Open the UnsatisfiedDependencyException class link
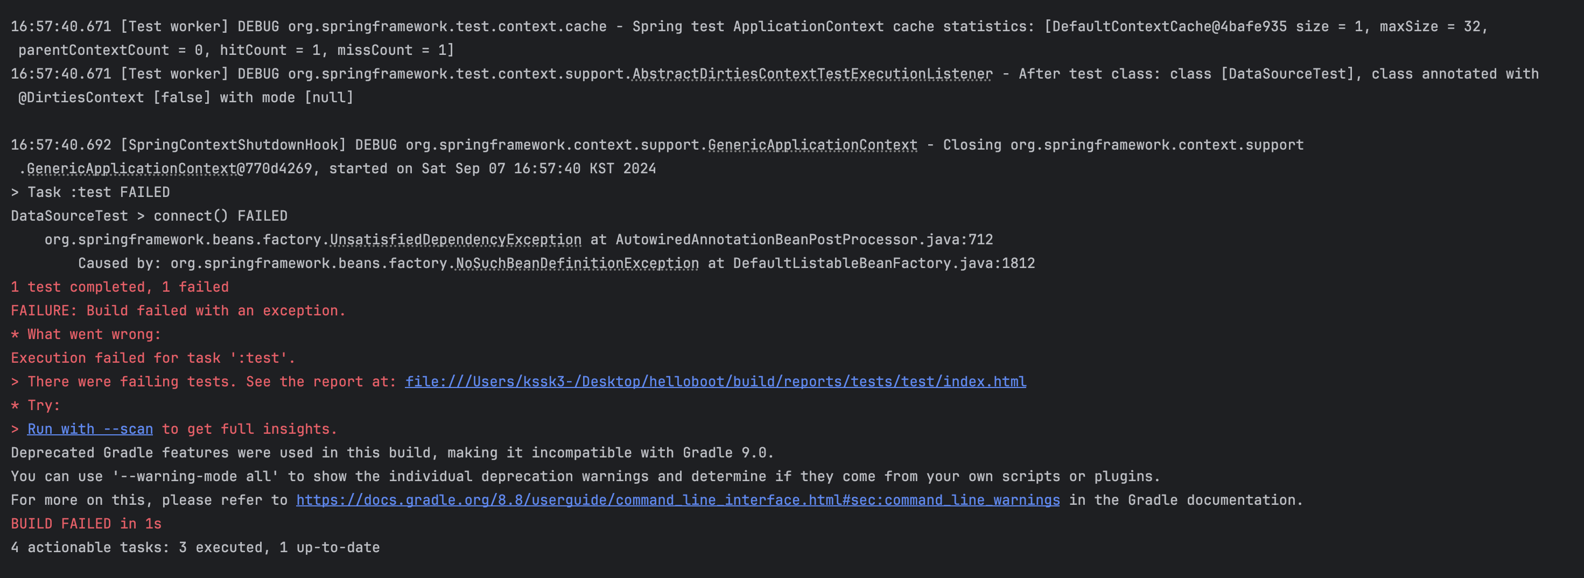Viewport: 1584px width, 578px height. tap(455, 240)
